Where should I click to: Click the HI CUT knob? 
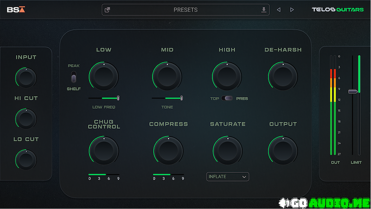pyautogui.click(x=26, y=118)
